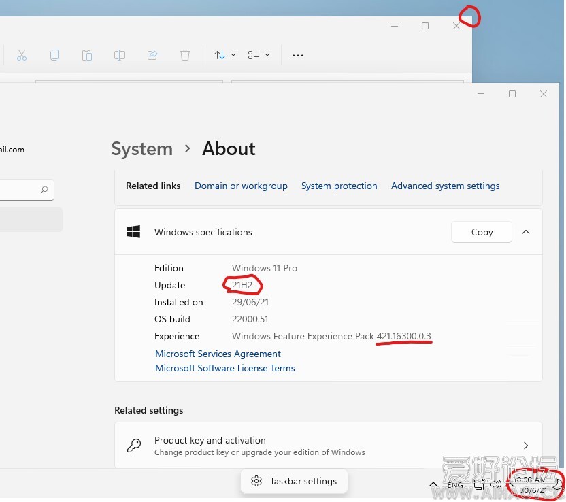Open the View layout options dropdown

pos(259,55)
